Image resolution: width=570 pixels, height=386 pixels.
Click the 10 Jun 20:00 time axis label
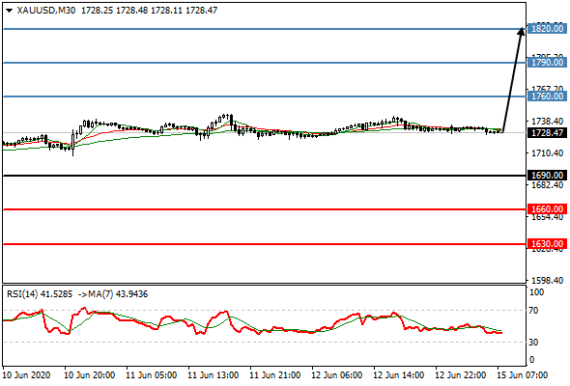click(90, 374)
